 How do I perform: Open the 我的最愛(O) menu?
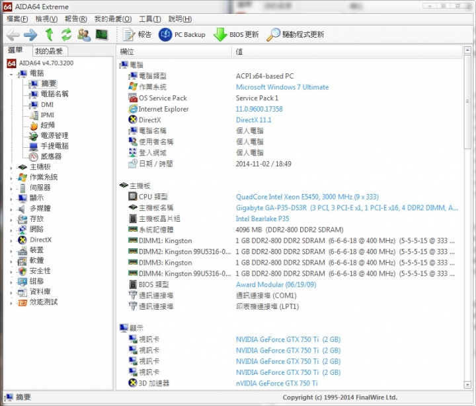[x=113, y=18]
